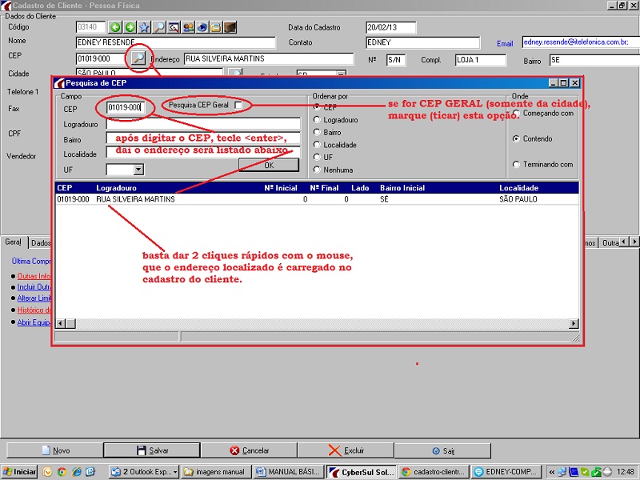Launch Internet Explorer from quick launch
Screen dimensions: 640x480
pos(77,472)
